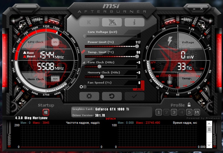Select profile slot 1
Image resolution: width=223 pixels, height=153 pixels.
[x=159, y=112]
